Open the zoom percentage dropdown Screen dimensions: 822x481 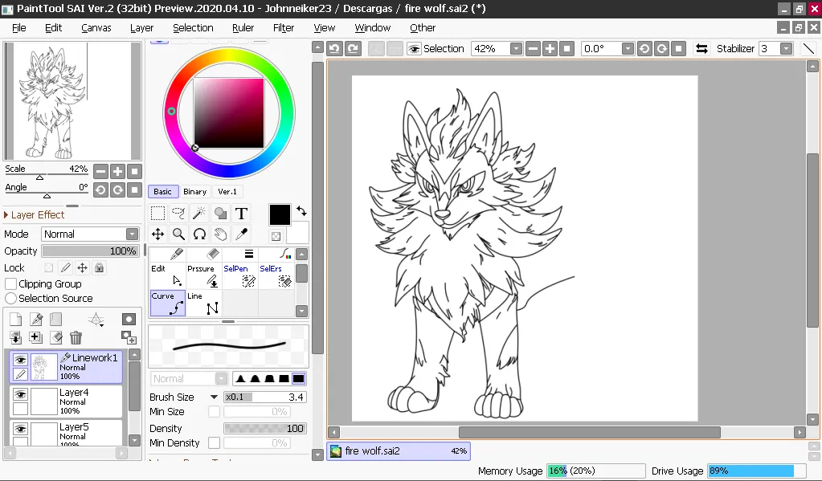click(x=516, y=49)
